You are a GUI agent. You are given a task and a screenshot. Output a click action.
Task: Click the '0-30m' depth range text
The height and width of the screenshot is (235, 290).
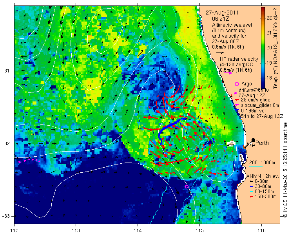pos(261,182)
